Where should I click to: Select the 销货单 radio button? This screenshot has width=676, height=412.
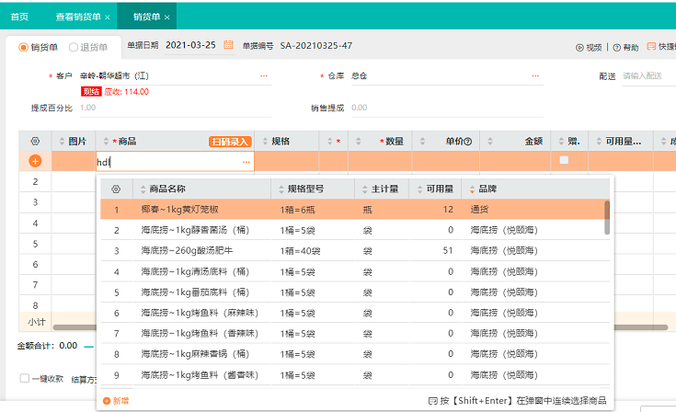tap(24, 46)
